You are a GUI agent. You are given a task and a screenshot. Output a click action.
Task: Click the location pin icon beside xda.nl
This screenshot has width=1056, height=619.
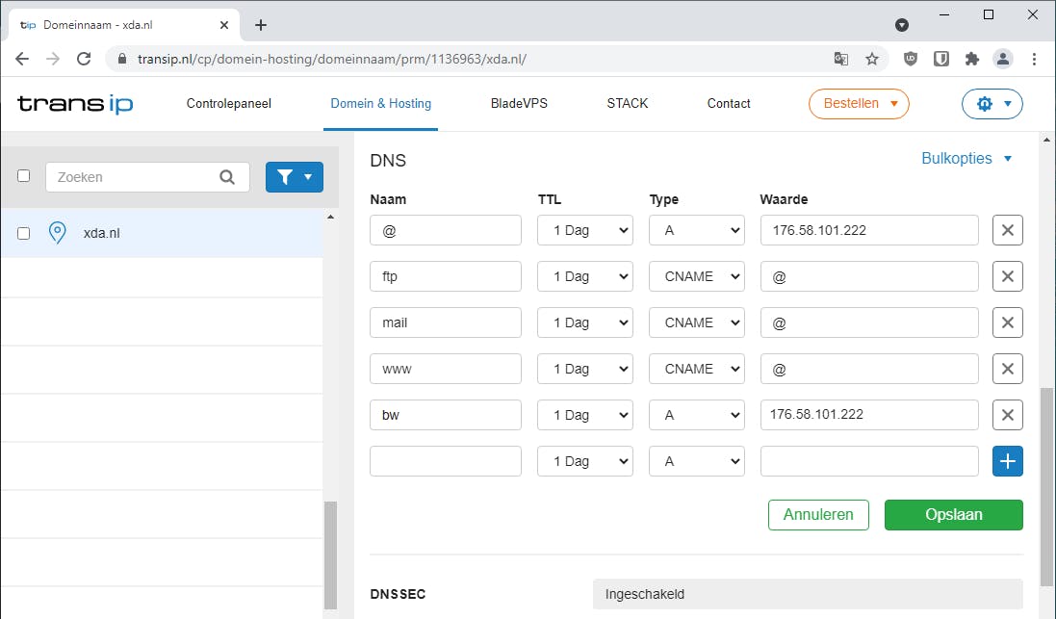pyautogui.click(x=57, y=233)
